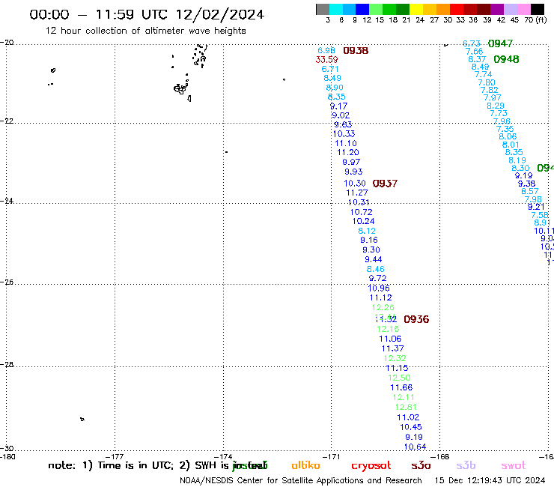Click the 11.27 wave height value
Viewport: 554px width, 487px height.
357,193
